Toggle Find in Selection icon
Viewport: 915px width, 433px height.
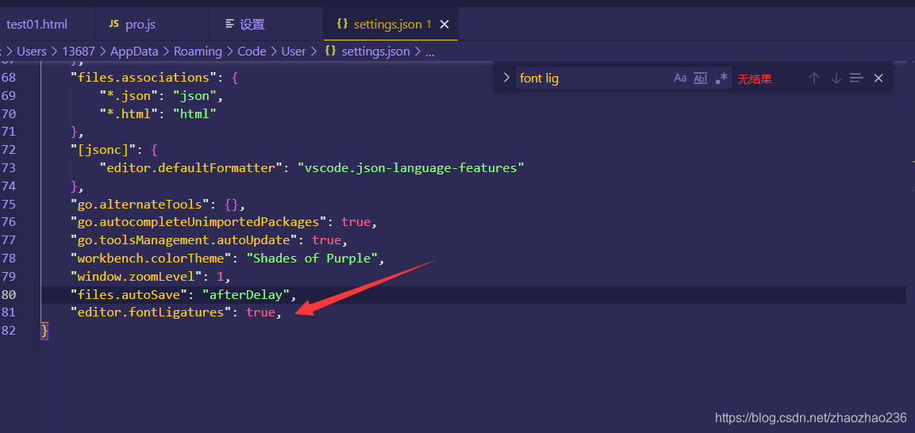pyautogui.click(x=856, y=78)
